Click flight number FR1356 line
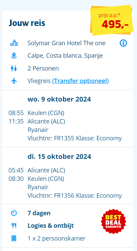Image resolution: width=137 pixels, height=251 pixels. pyautogui.click(x=75, y=195)
